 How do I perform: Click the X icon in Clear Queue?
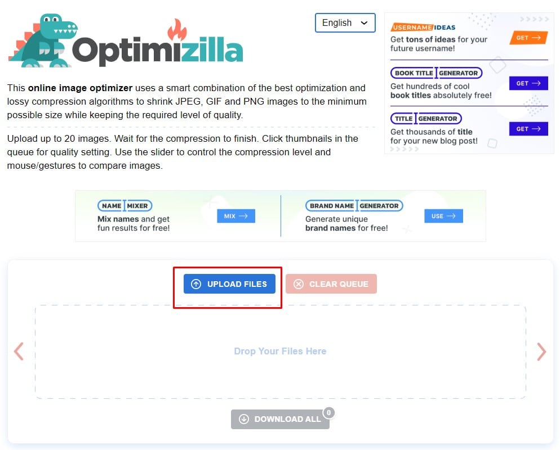point(298,284)
